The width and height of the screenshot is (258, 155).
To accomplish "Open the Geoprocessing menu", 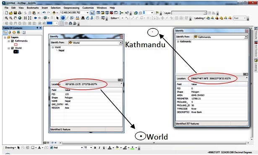I will pyautogui.click(x=71, y=8).
